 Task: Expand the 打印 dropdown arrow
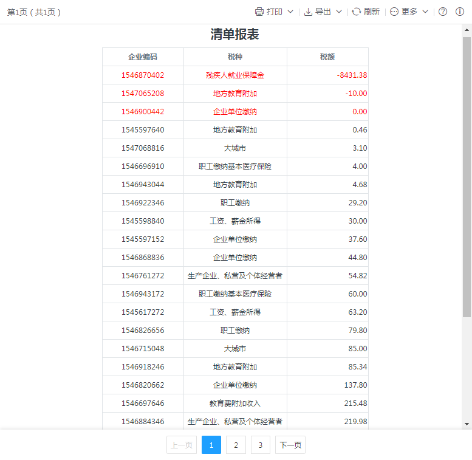(290, 12)
